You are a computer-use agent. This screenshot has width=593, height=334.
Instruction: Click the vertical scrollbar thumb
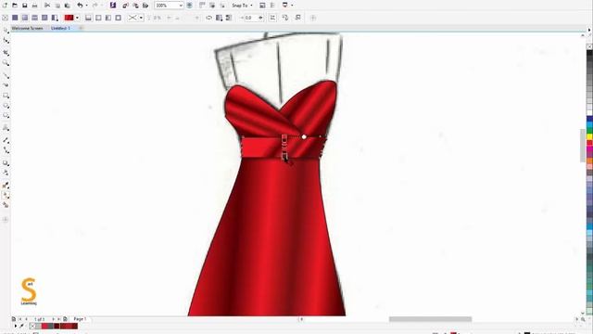(583, 146)
